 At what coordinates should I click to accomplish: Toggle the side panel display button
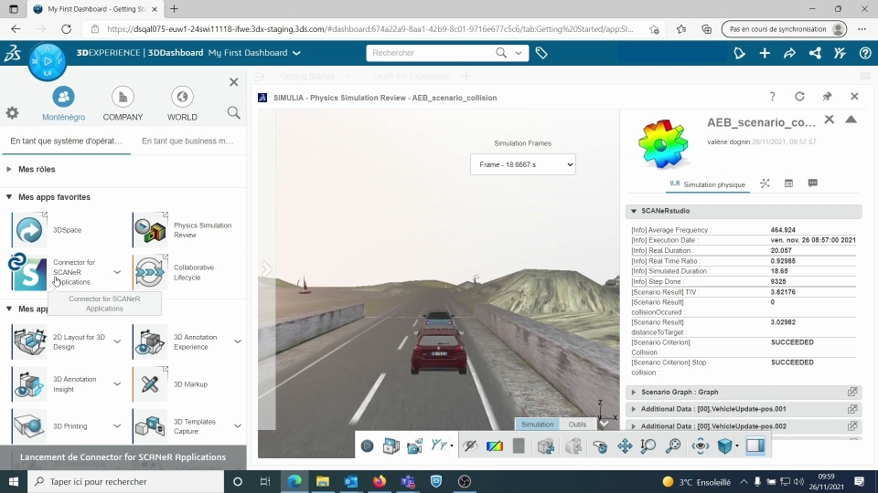(x=755, y=446)
